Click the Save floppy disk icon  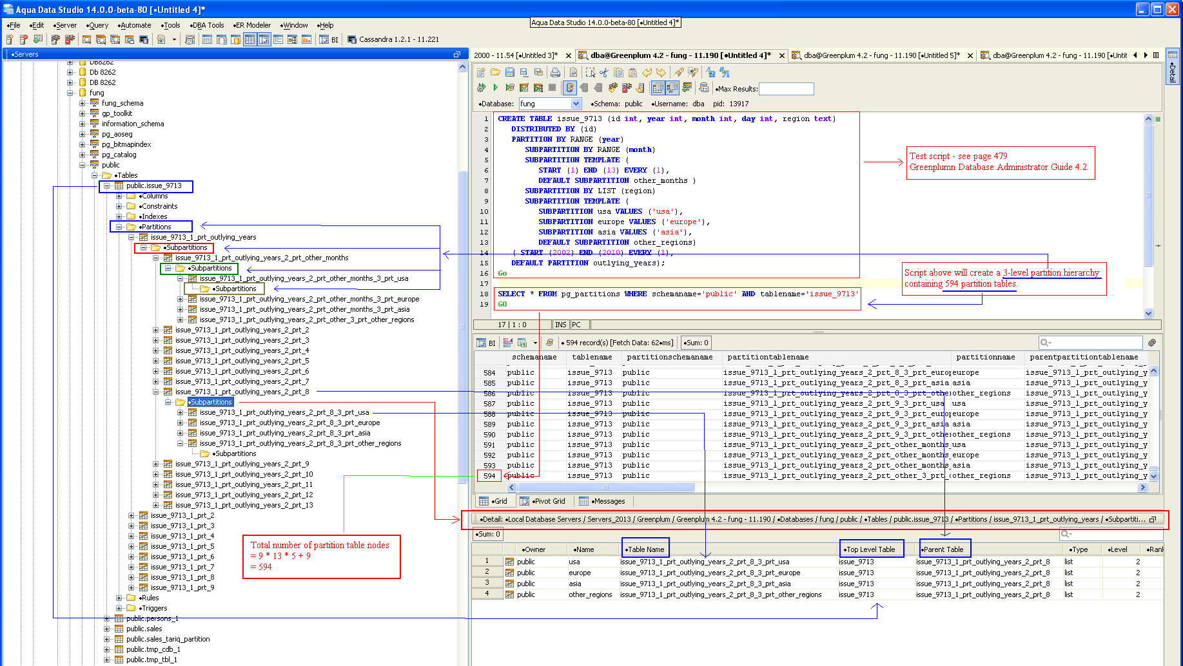[x=510, y=73]
